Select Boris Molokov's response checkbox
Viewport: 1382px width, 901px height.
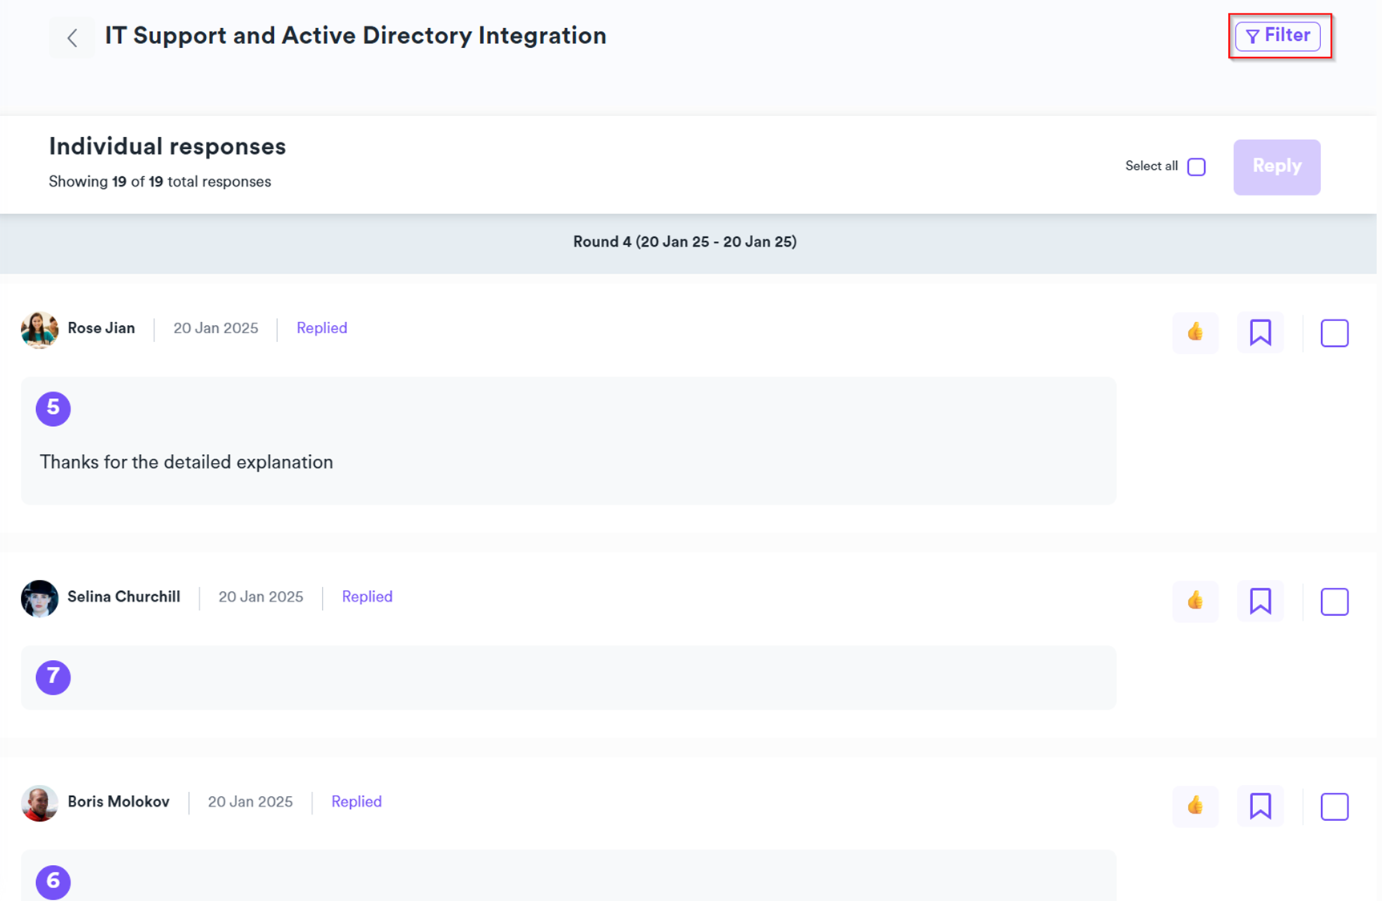point(1334,806)
